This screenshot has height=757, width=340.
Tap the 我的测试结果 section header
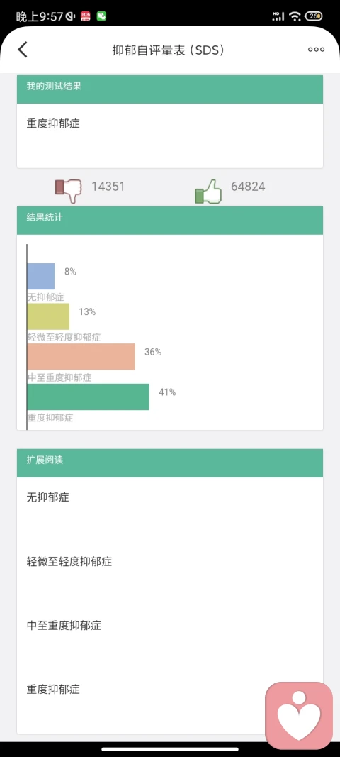click(x=170, y=89)
